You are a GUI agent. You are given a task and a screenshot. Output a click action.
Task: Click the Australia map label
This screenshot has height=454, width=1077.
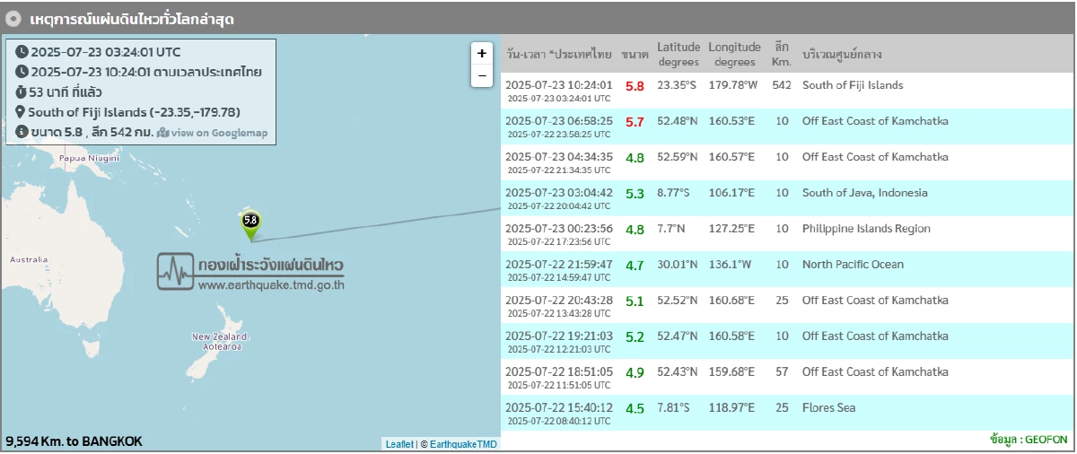point(29,259)
